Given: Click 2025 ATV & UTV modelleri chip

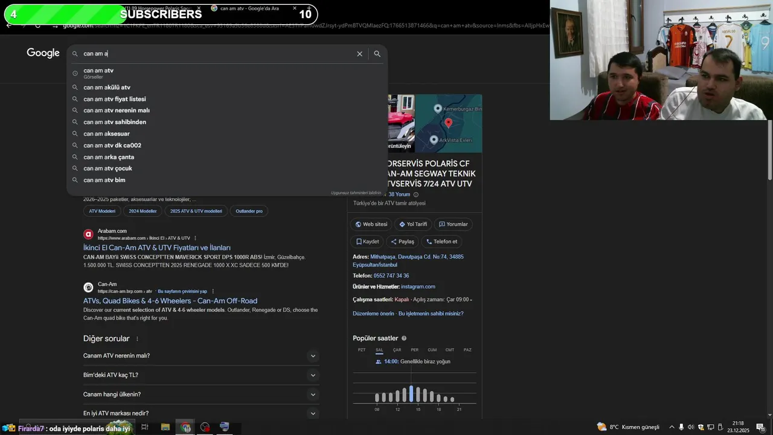Looking at the screenshot, I should pyautogui.click(x=196, y=211).
